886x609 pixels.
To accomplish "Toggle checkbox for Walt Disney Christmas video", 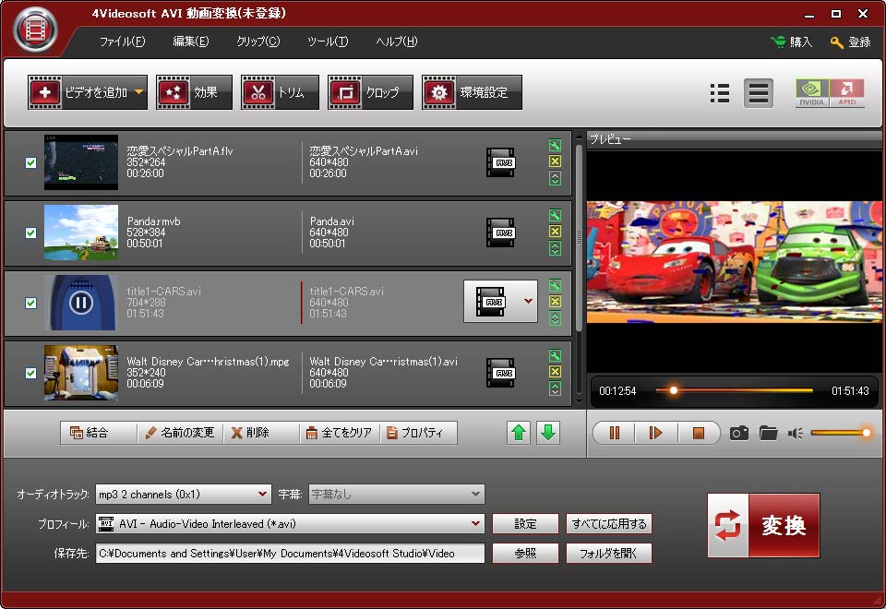I will (30, 373).
